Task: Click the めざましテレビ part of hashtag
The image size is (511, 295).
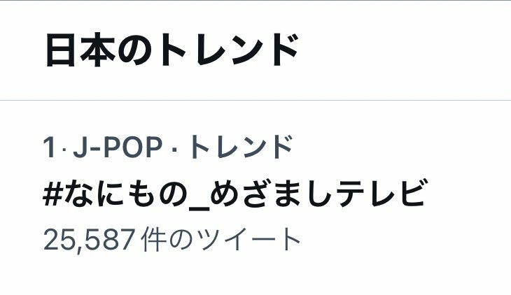Action: click(318, 194)
